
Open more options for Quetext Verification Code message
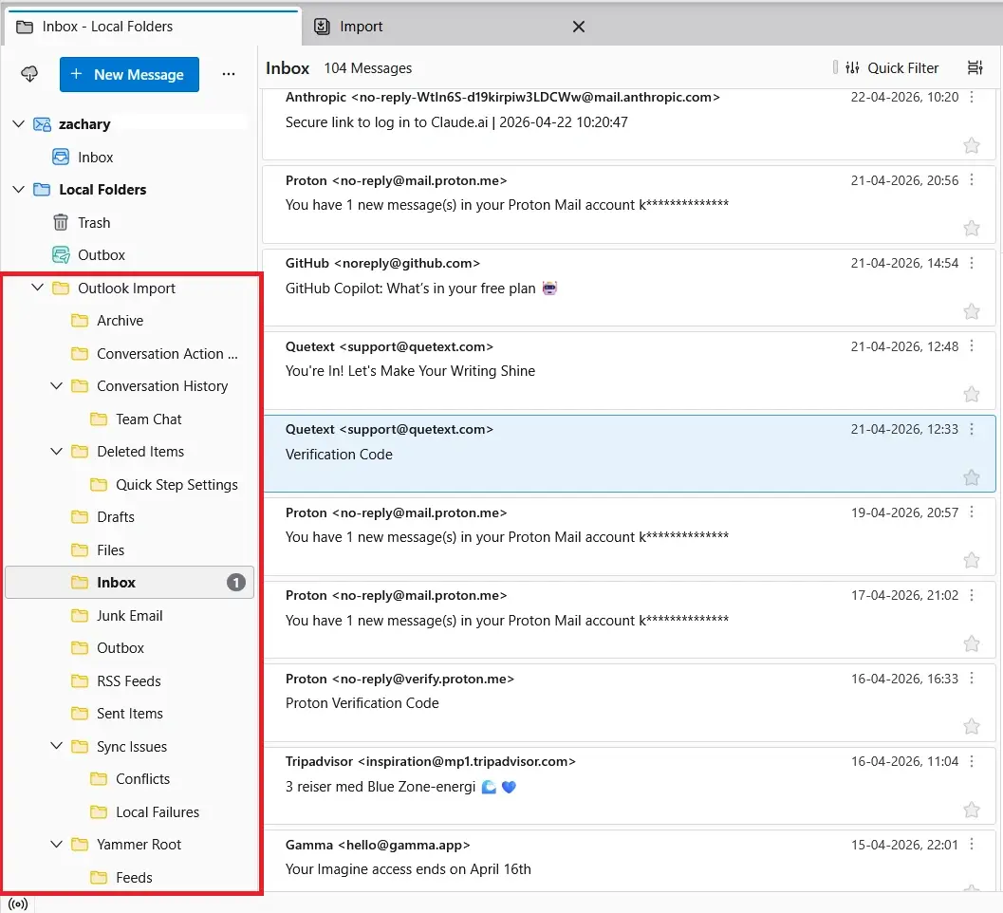coord(972,429)
